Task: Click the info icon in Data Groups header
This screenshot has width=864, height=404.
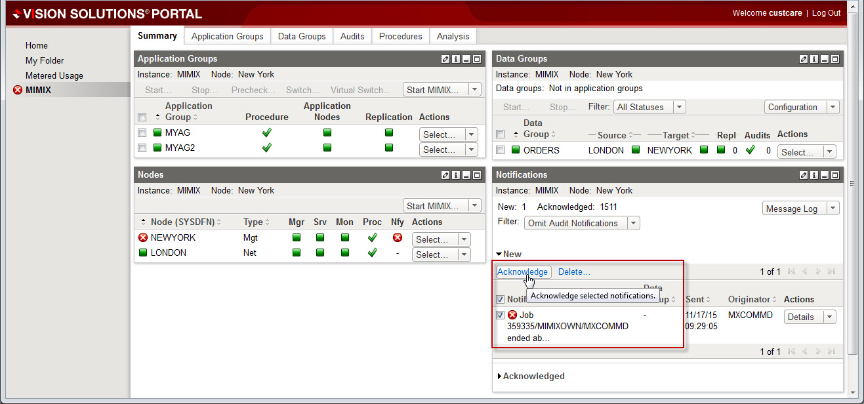Action: pos(814,59)
